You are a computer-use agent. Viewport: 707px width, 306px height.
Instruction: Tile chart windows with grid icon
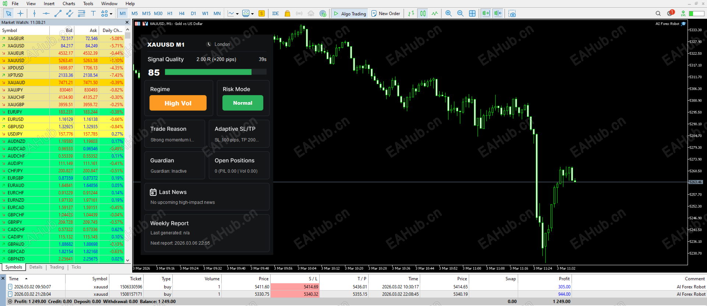[x=472, y=14]
